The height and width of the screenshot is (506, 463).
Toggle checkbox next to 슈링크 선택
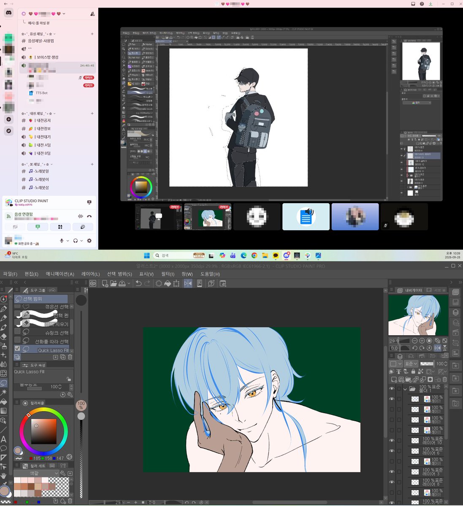coord(17,331)
